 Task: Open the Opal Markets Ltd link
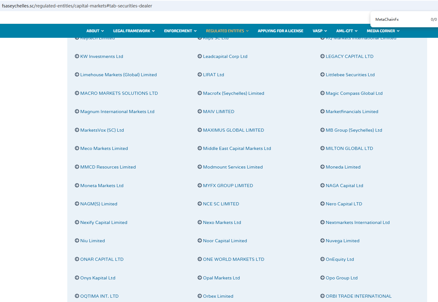221,278
